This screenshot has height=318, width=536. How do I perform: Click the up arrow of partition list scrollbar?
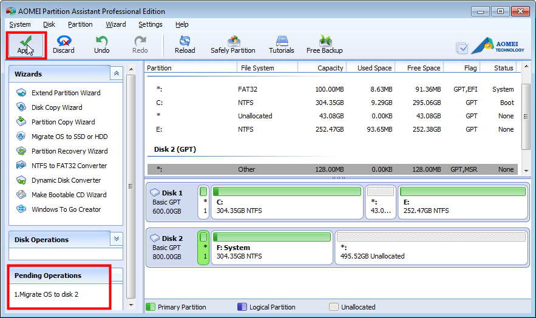tap(526, 67)
